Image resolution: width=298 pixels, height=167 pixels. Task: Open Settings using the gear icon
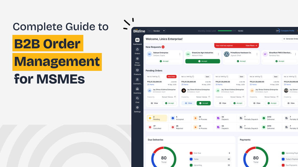click(137, 108)
